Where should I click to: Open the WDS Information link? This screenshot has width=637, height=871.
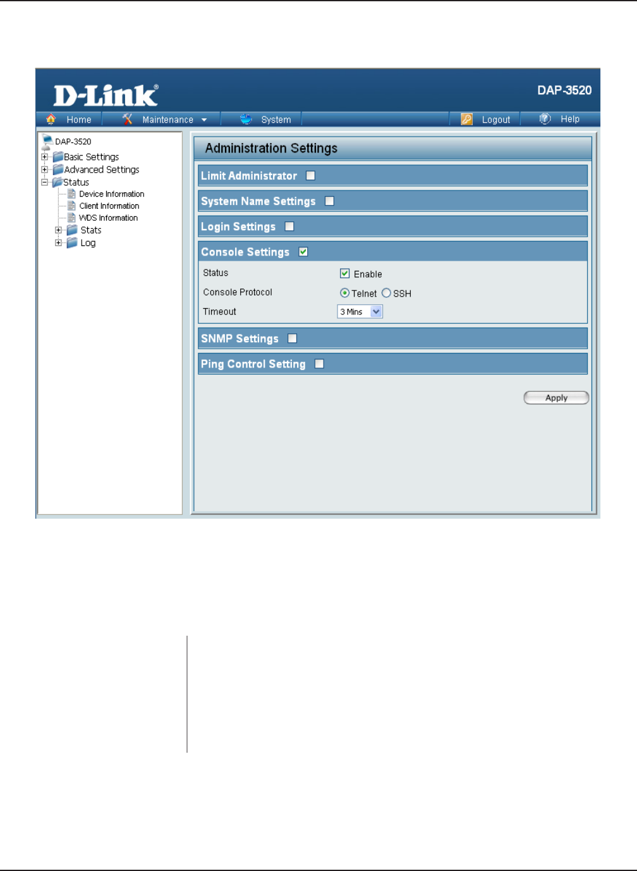(108, 218)
